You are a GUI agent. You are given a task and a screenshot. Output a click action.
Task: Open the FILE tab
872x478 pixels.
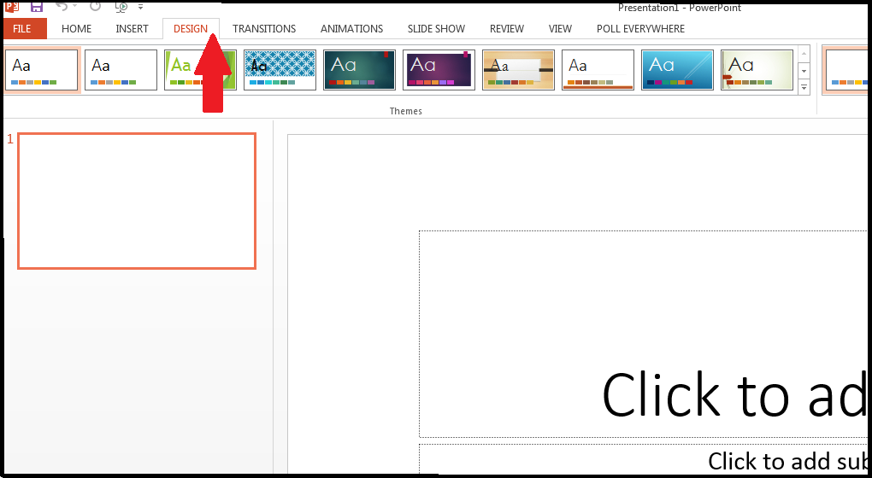[25, 29]
